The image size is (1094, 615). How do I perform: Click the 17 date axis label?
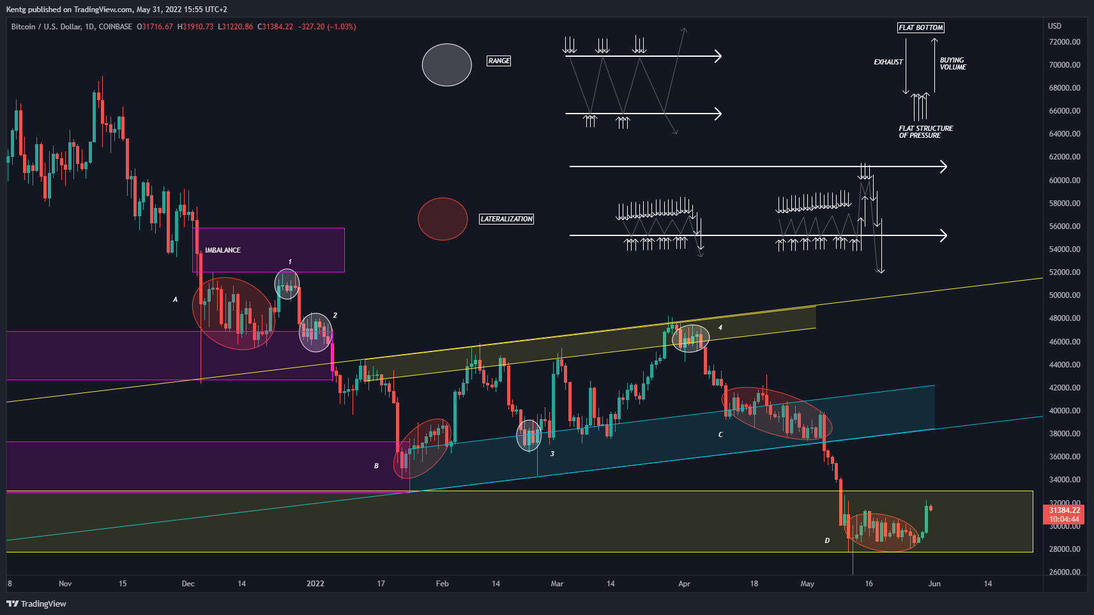pos(381,584)
